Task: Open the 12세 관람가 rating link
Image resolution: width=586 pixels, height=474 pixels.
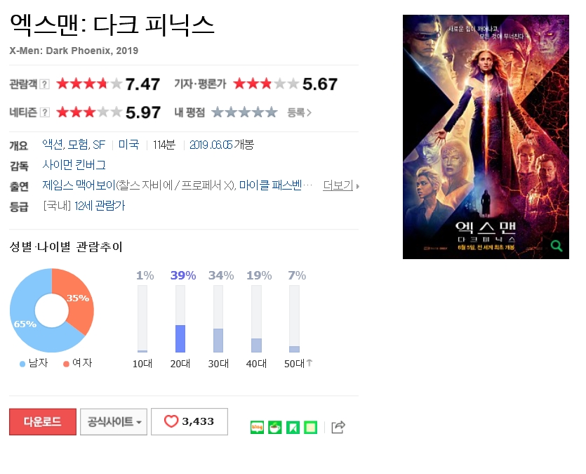Action: click(100, 206)
